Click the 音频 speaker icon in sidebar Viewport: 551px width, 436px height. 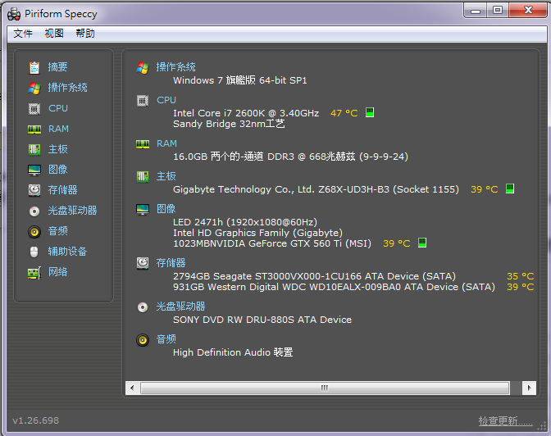[34, 232]
